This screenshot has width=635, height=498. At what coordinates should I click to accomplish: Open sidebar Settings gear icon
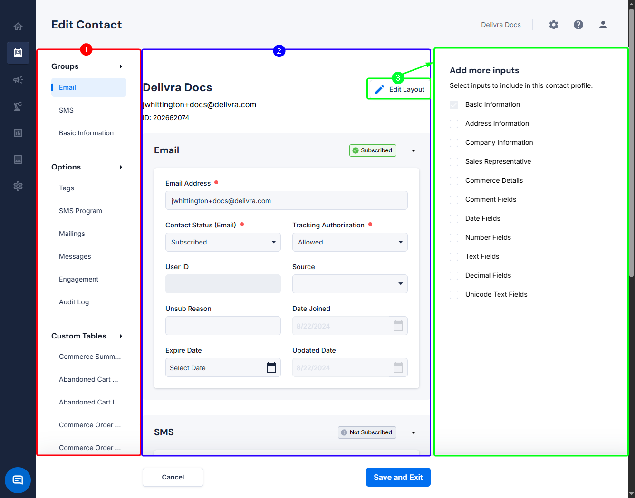[x=18, y=186]
